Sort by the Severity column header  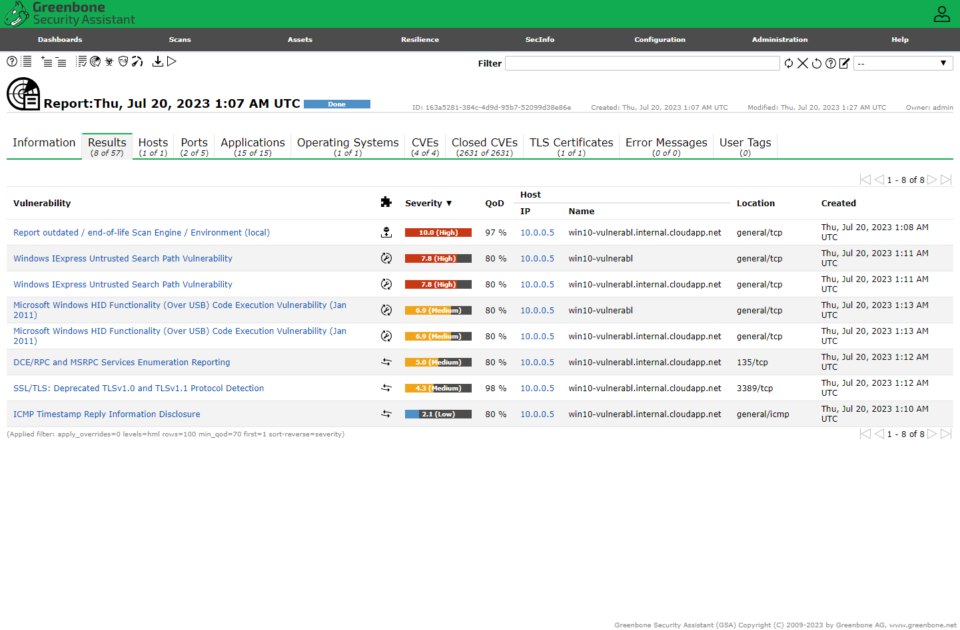point(428,203)
